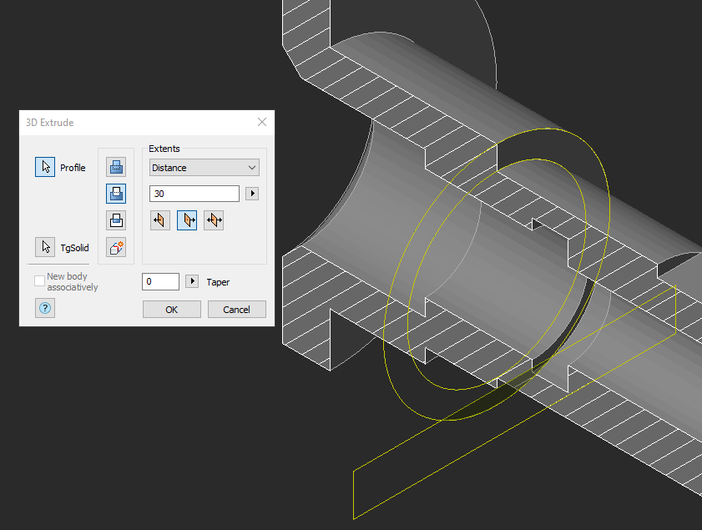Toggle the New body associatively checkbox
Viewport: 702px width, 530px height.
(x=39, y=281)
